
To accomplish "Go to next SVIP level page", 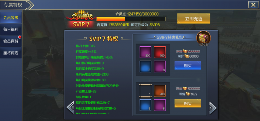I will tap(213, 108).
